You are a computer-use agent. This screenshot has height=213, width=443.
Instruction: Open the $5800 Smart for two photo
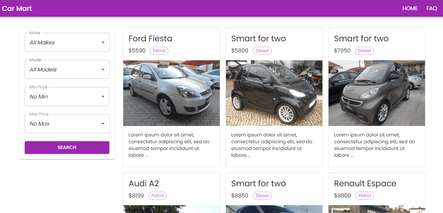274,93
